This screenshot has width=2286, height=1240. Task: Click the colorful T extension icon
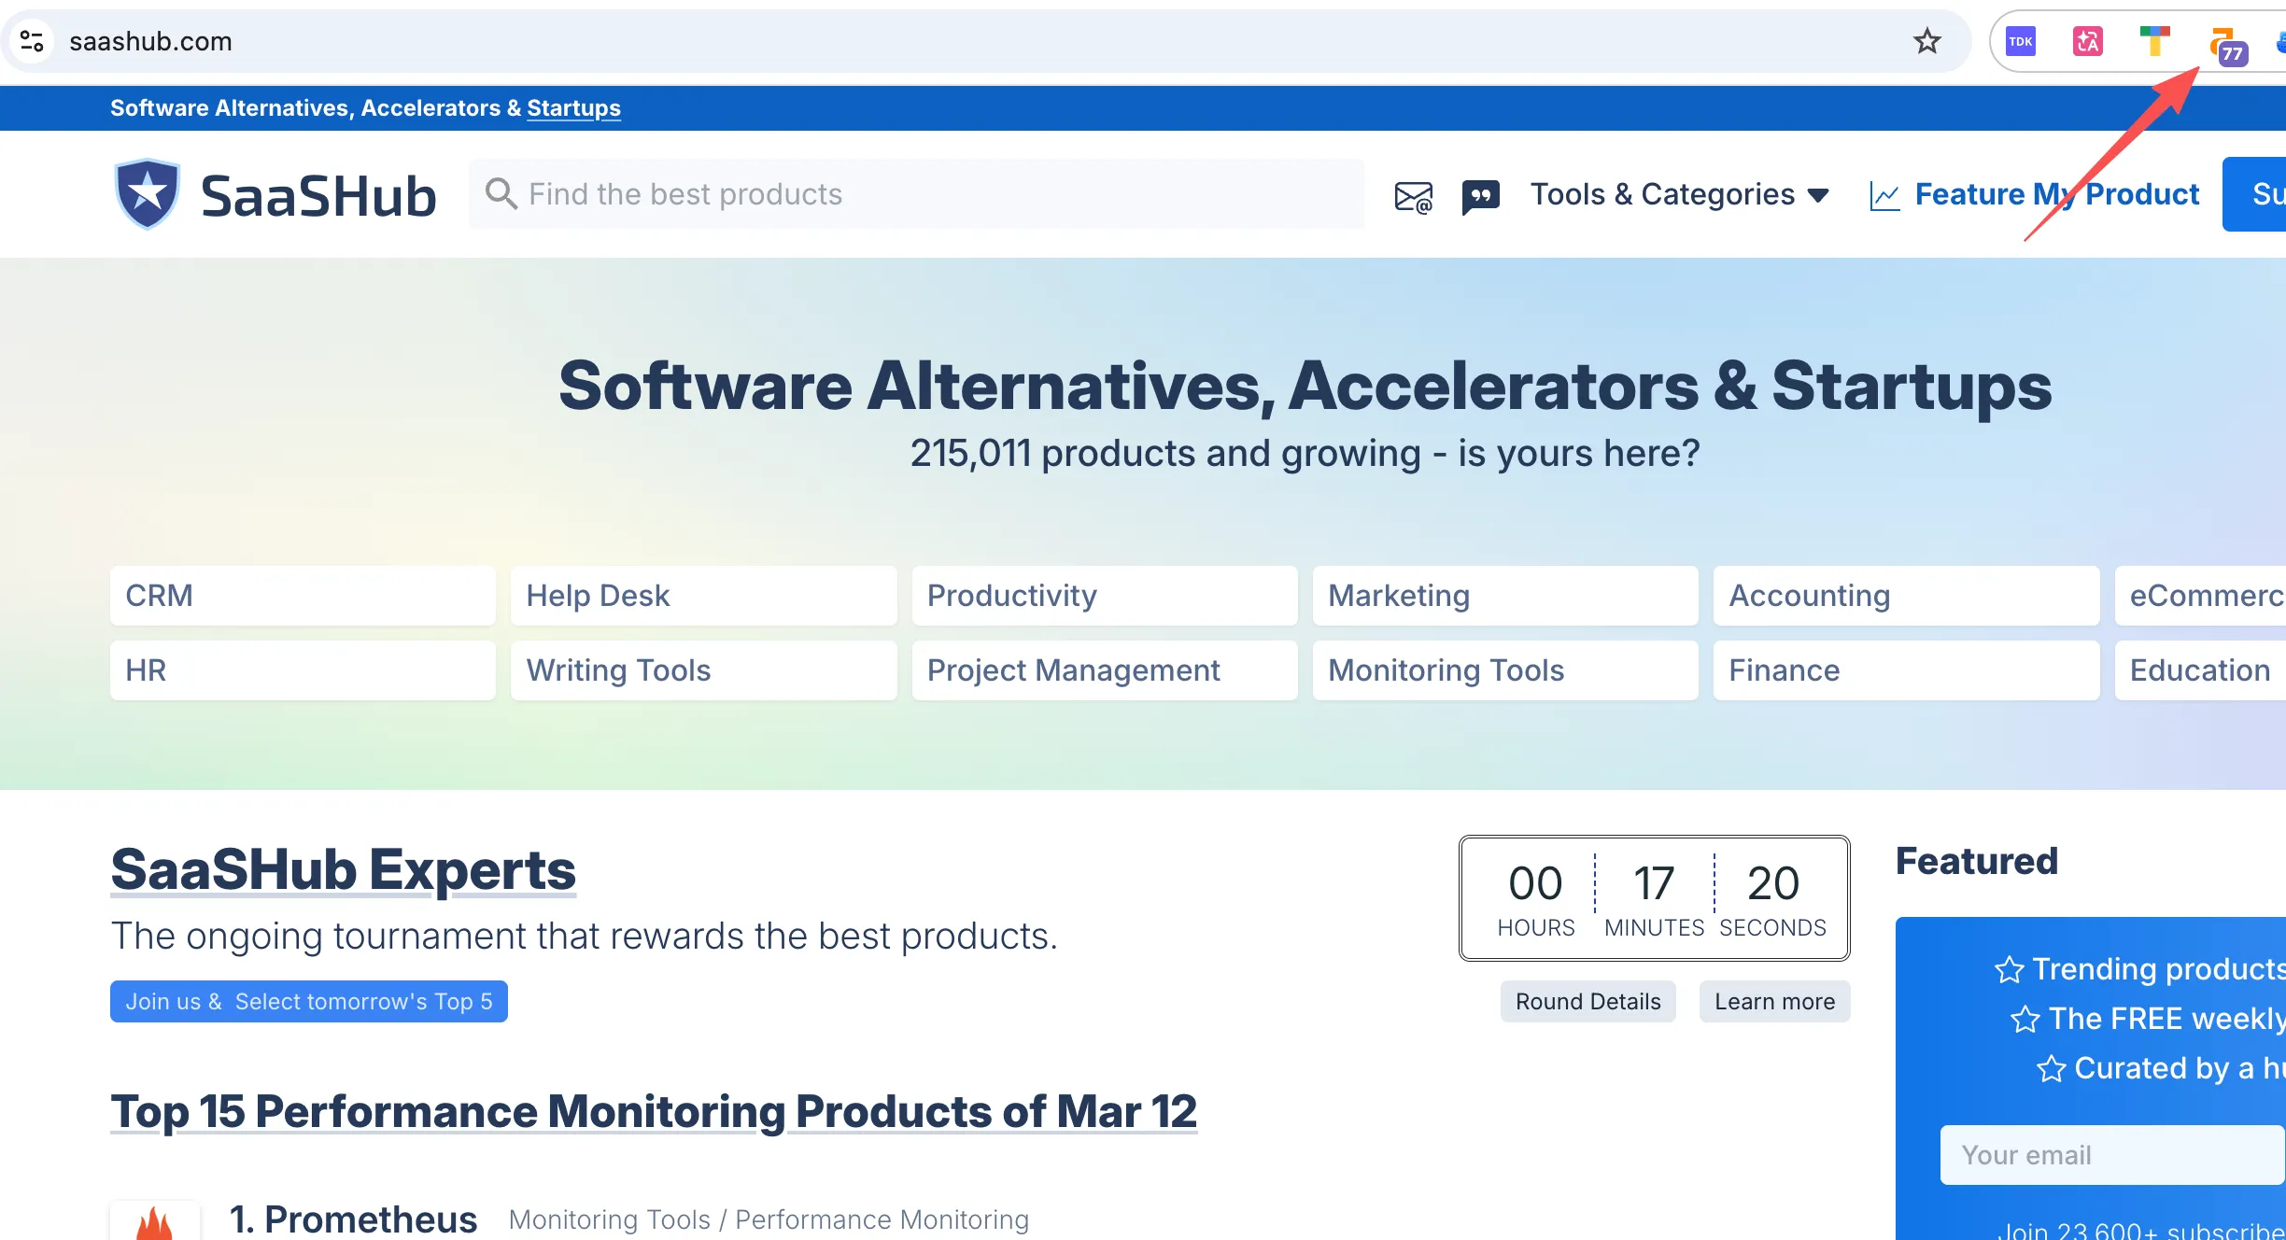(x=2154, y=41)
